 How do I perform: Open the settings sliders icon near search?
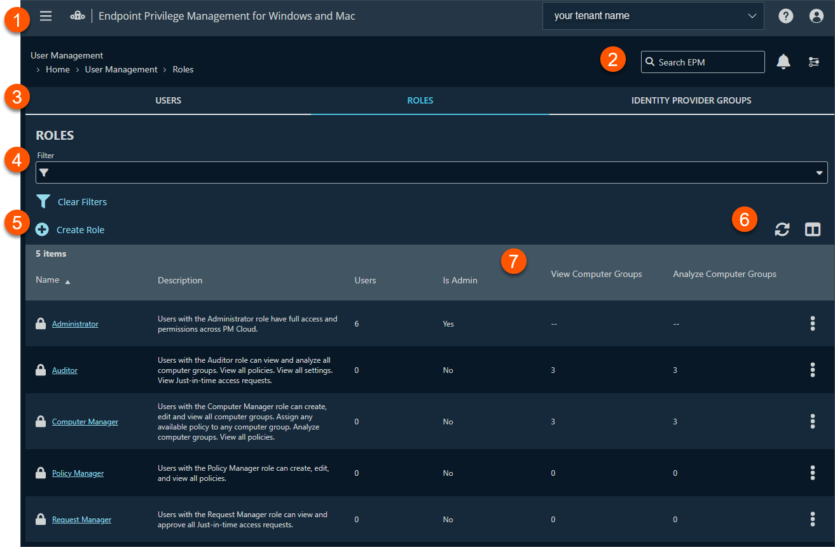coord(814,62)
